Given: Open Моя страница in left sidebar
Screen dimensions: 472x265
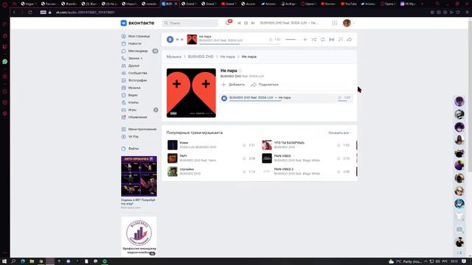Looking at the screenshot, I should pos(139,36).
